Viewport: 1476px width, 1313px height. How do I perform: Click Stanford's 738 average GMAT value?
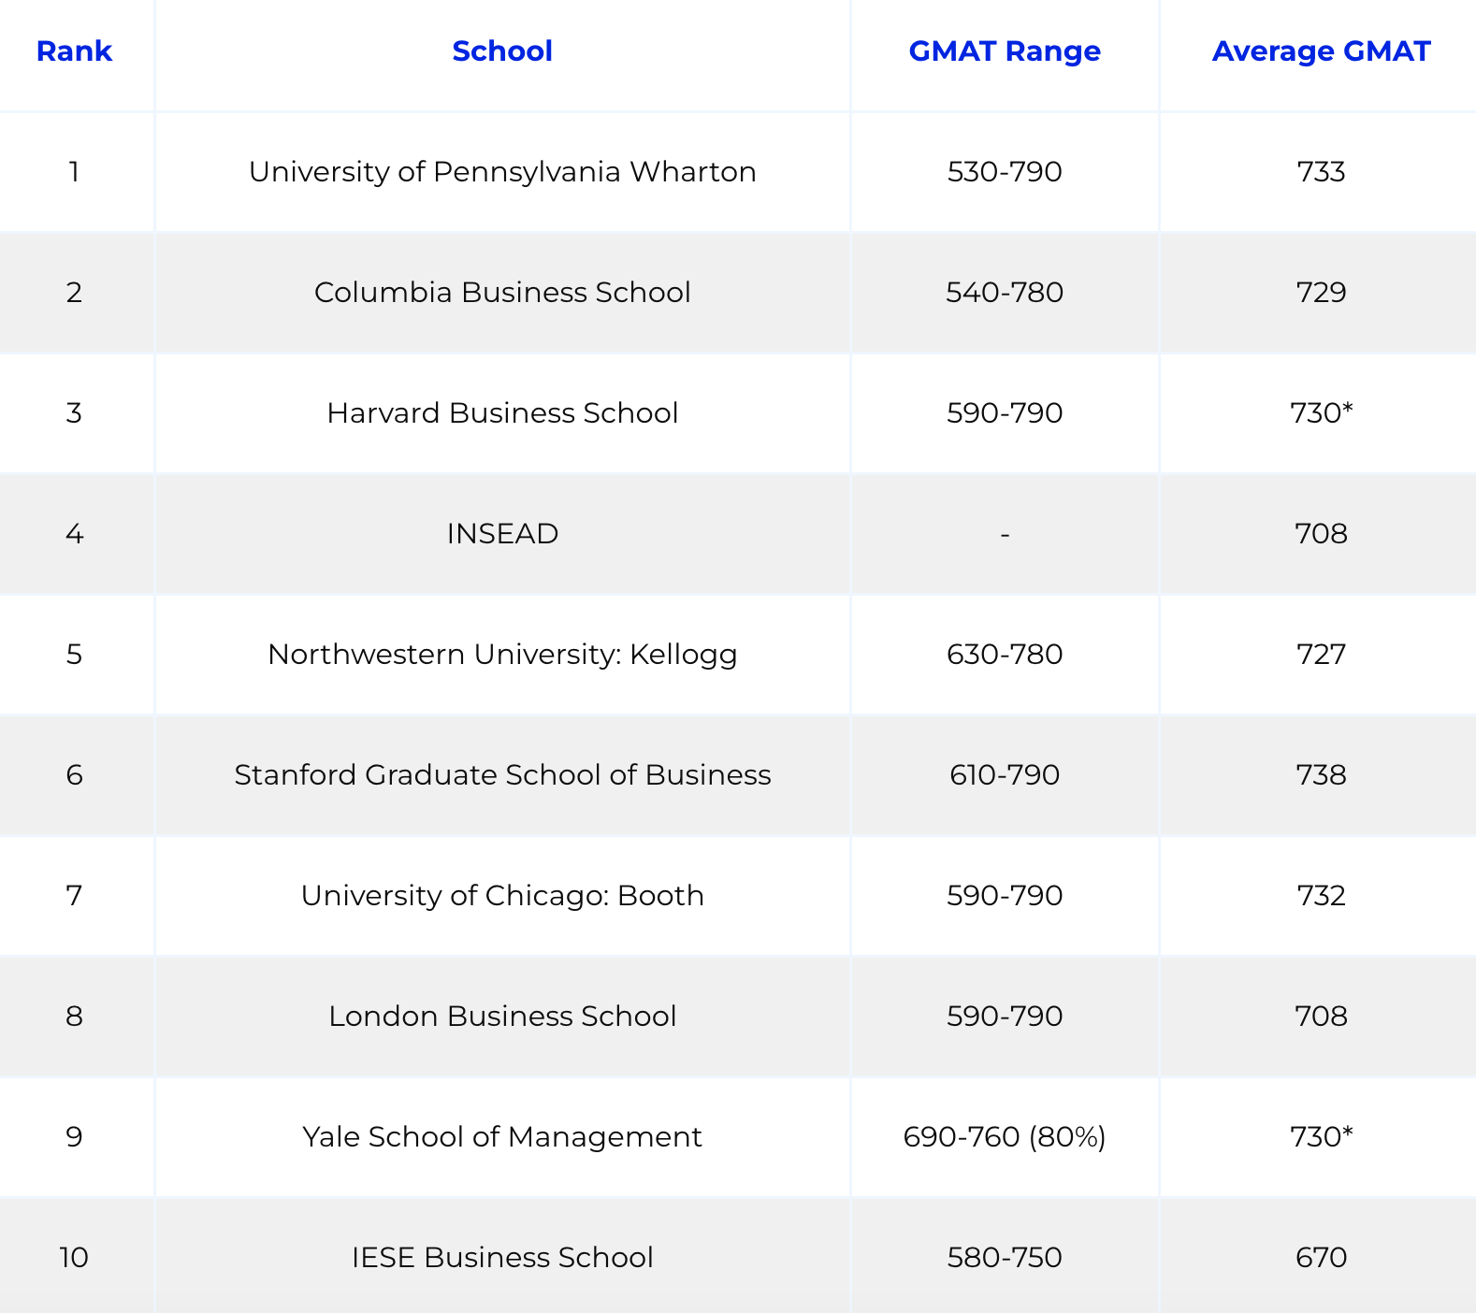click(x=1321, y=774)
